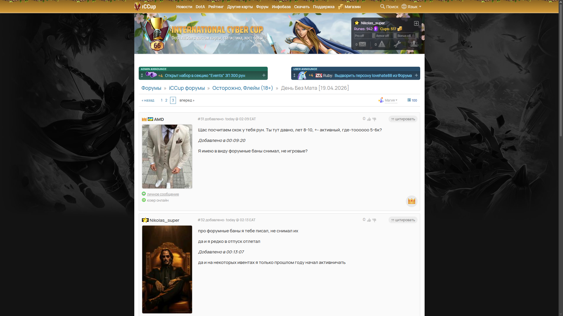Viewport: 563px width, 316px height.
Task: Quote post #31 with цитировать button
Action: pos(403,119)
